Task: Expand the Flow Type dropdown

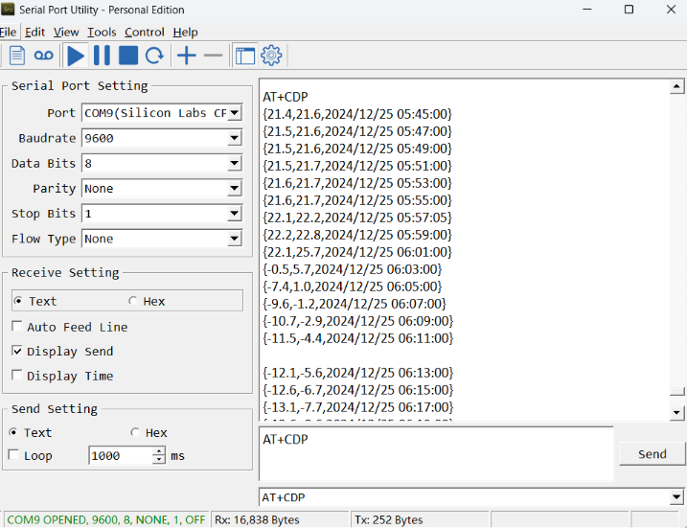Action: click(235, 239)
